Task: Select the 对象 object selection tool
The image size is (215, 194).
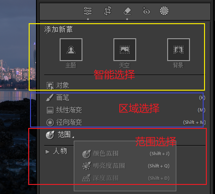Action: click(x=58, y=85)
